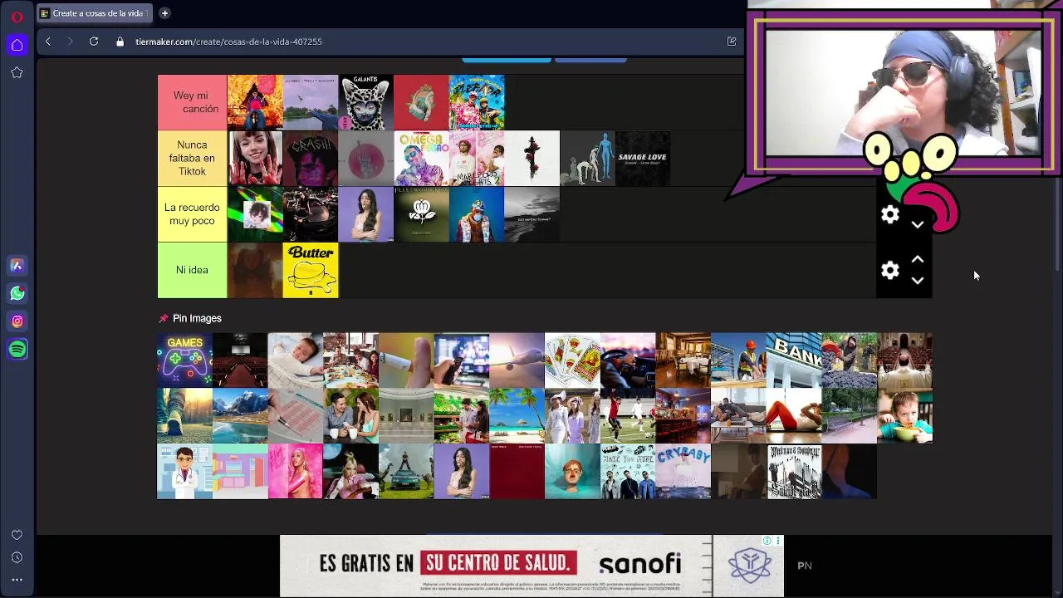1063x598 pixels.
Task: Open a new tab with plus button
Action: (x=164, y=13)
